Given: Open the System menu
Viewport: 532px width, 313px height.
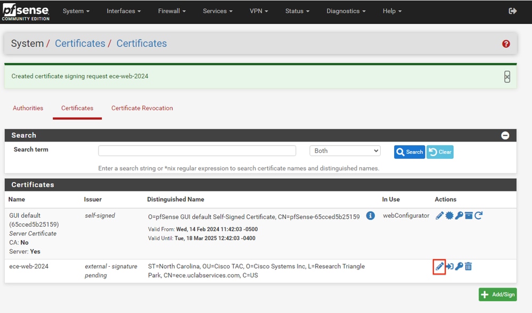Looking at the screenshot, I should point(76,11).
